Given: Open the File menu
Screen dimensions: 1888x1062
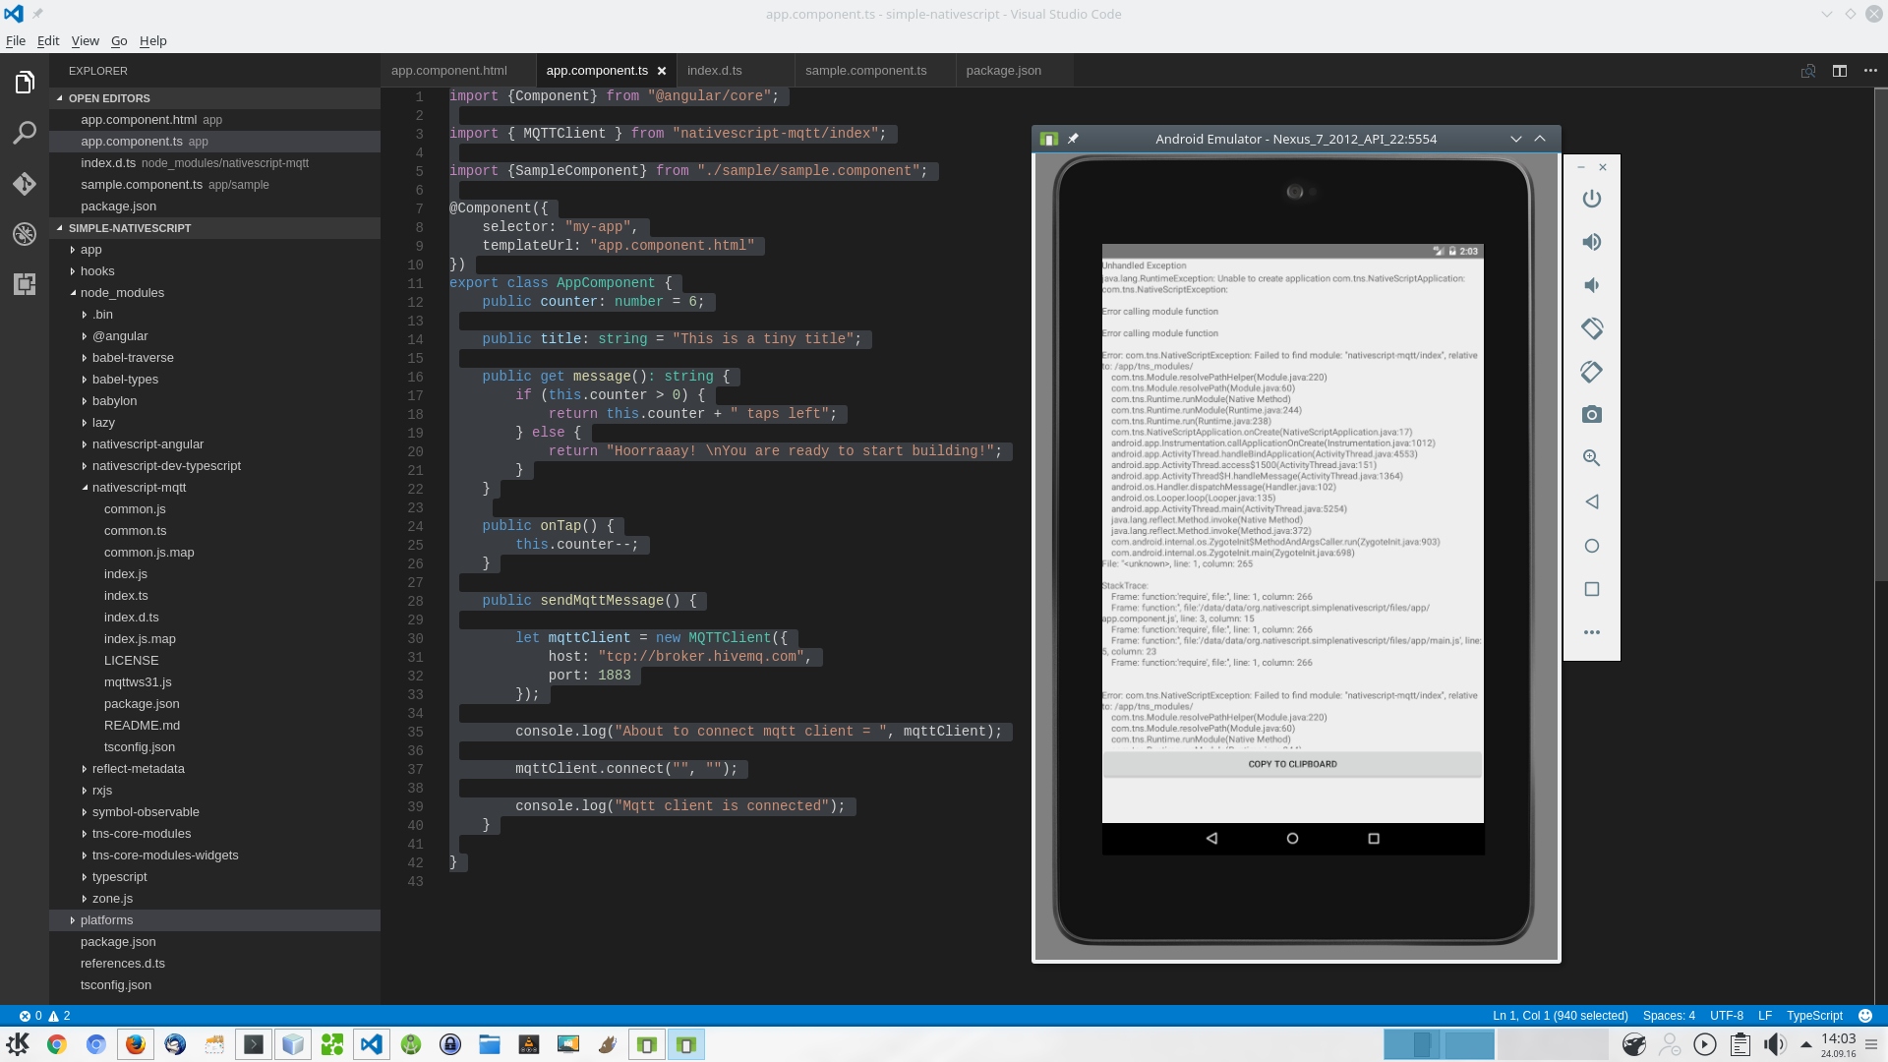Looking at the screenshot, I should (x=16, y=40).
